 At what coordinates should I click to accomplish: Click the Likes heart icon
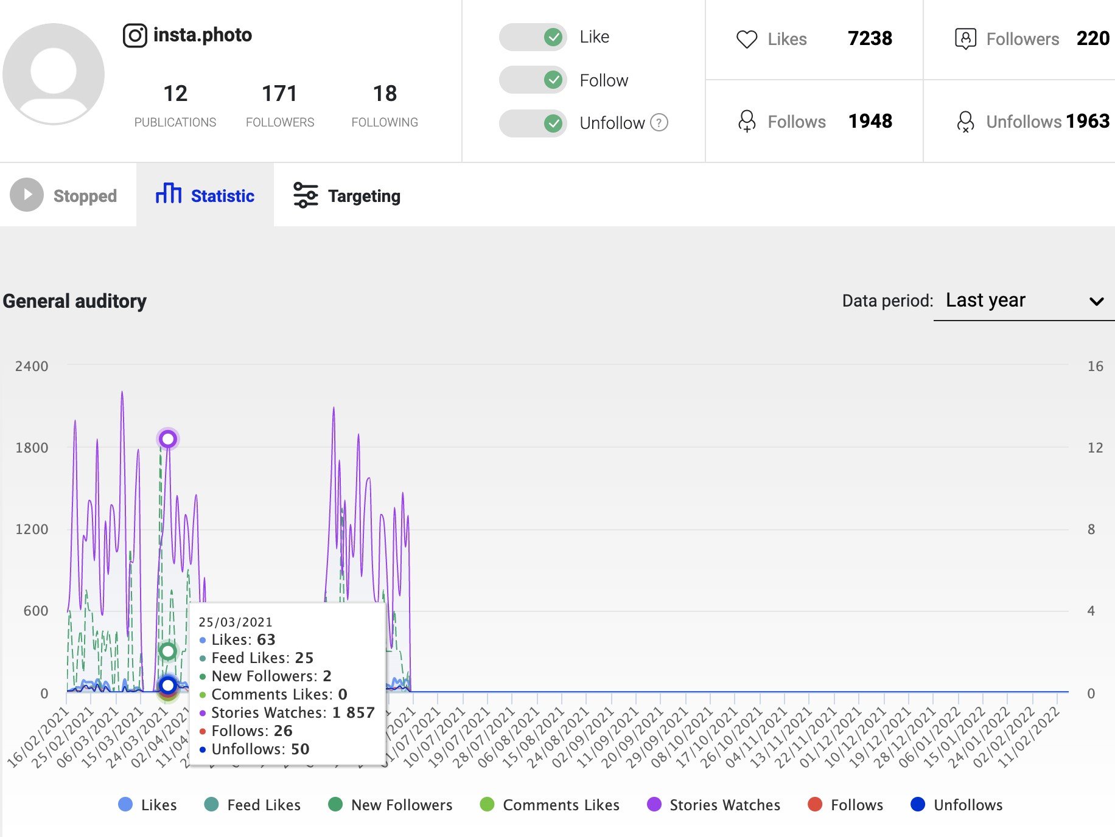747,39
